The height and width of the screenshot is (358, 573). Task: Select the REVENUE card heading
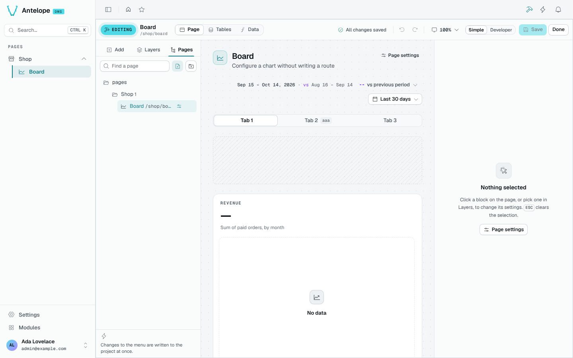pyautogui.click(x=231, y=203)
